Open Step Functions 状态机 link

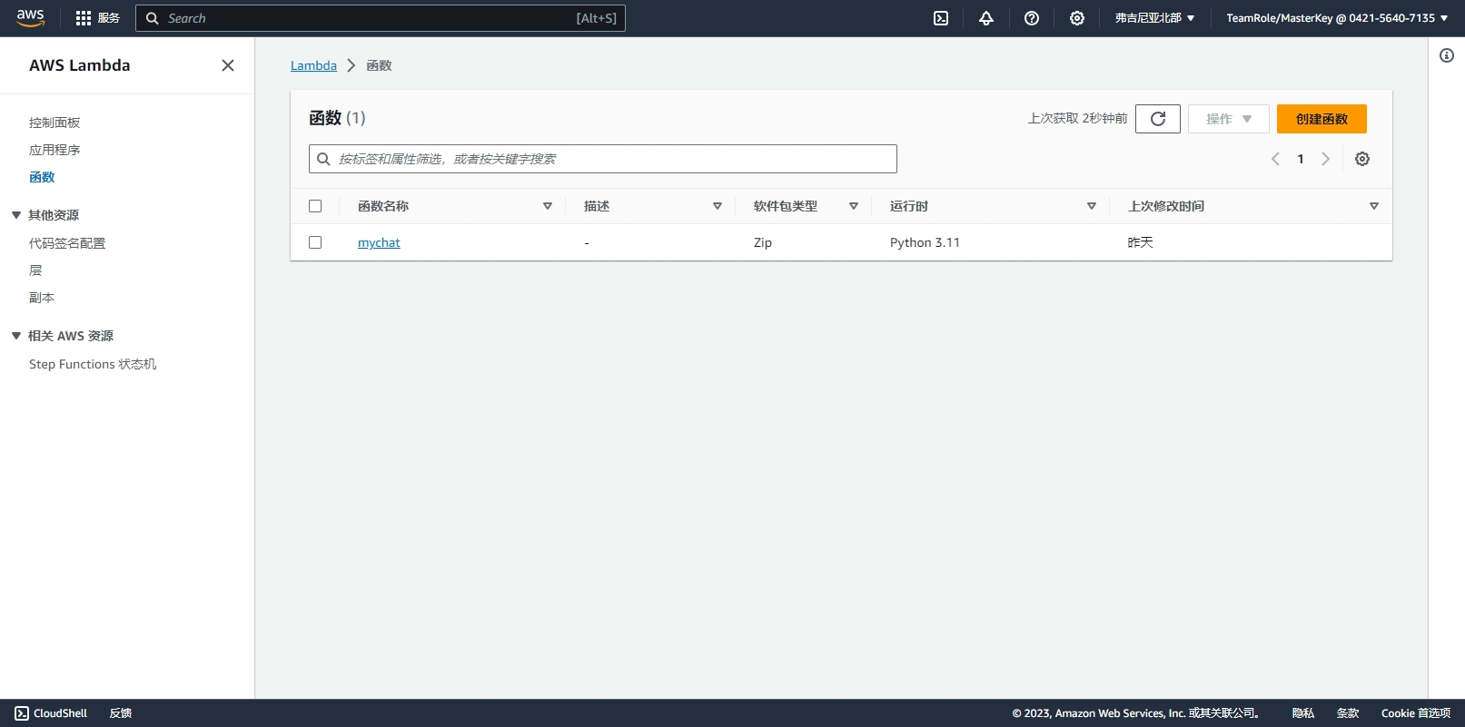coord(93,364)
